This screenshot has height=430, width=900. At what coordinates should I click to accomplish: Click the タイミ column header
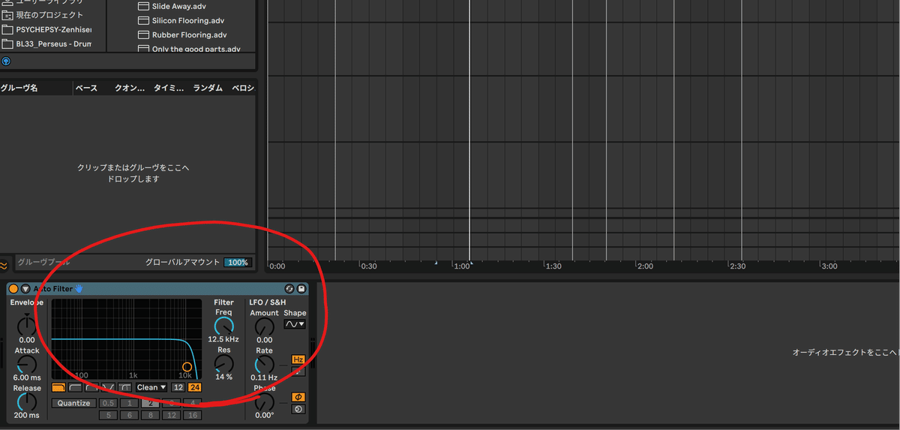tap(169, 88)
